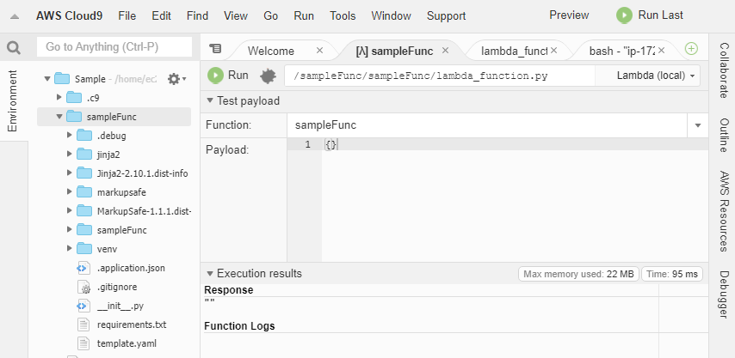Open the Function selector dropdown arrow
The width and height of the screenshot is (735, 358).
tap(697, 125)
